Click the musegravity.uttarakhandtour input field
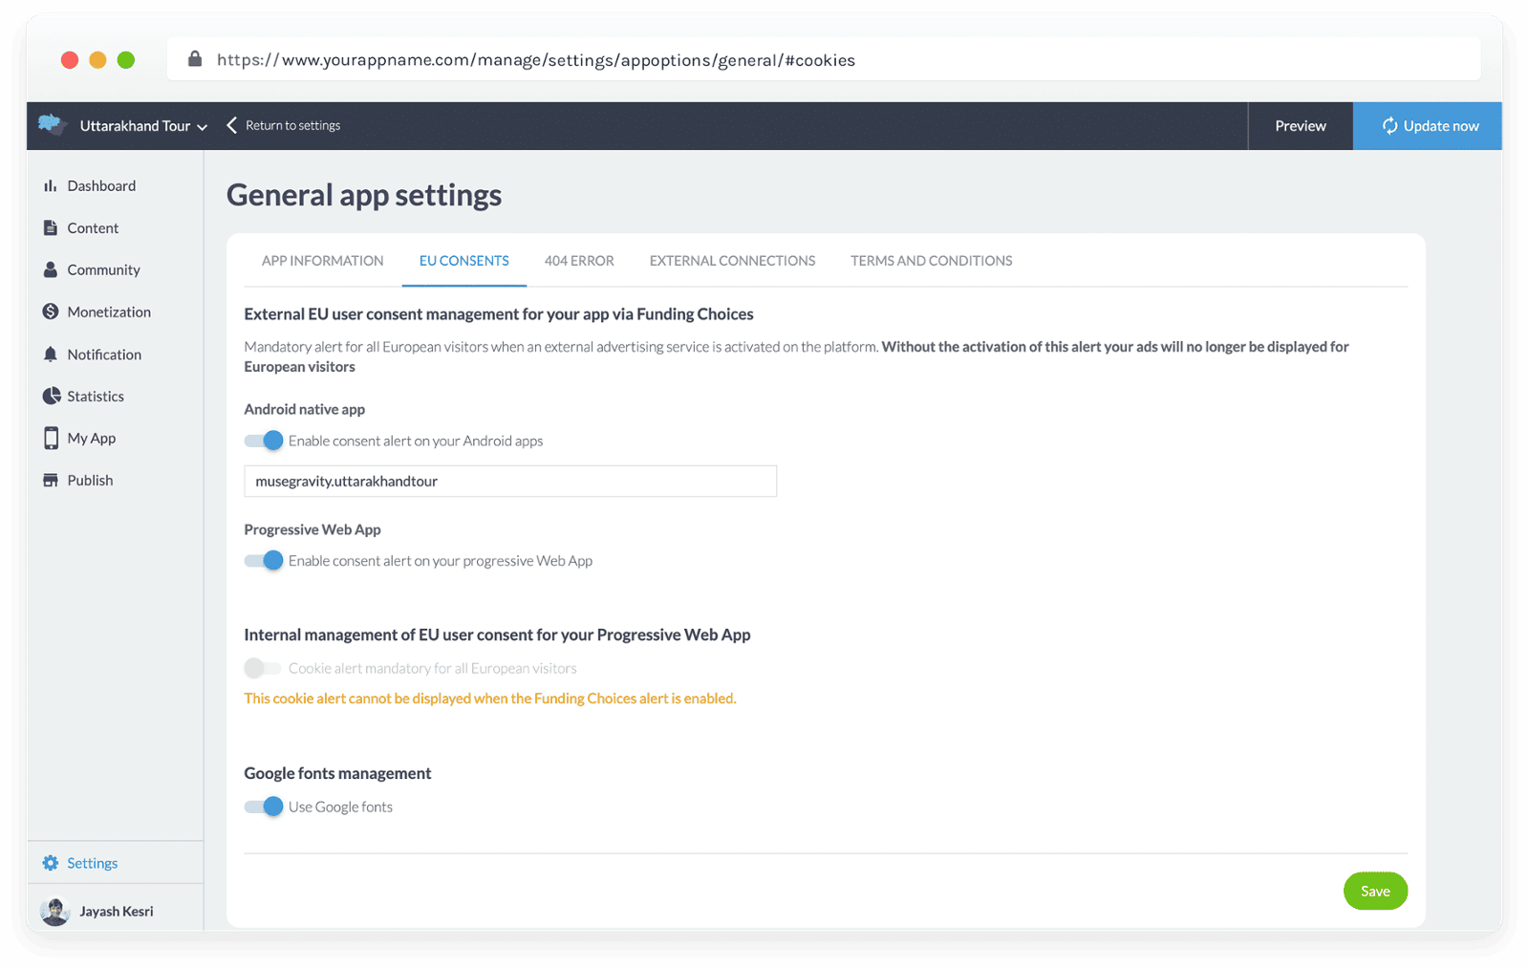 pos(509,482)
